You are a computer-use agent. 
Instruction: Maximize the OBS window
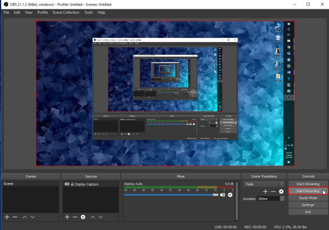point(308,4)
